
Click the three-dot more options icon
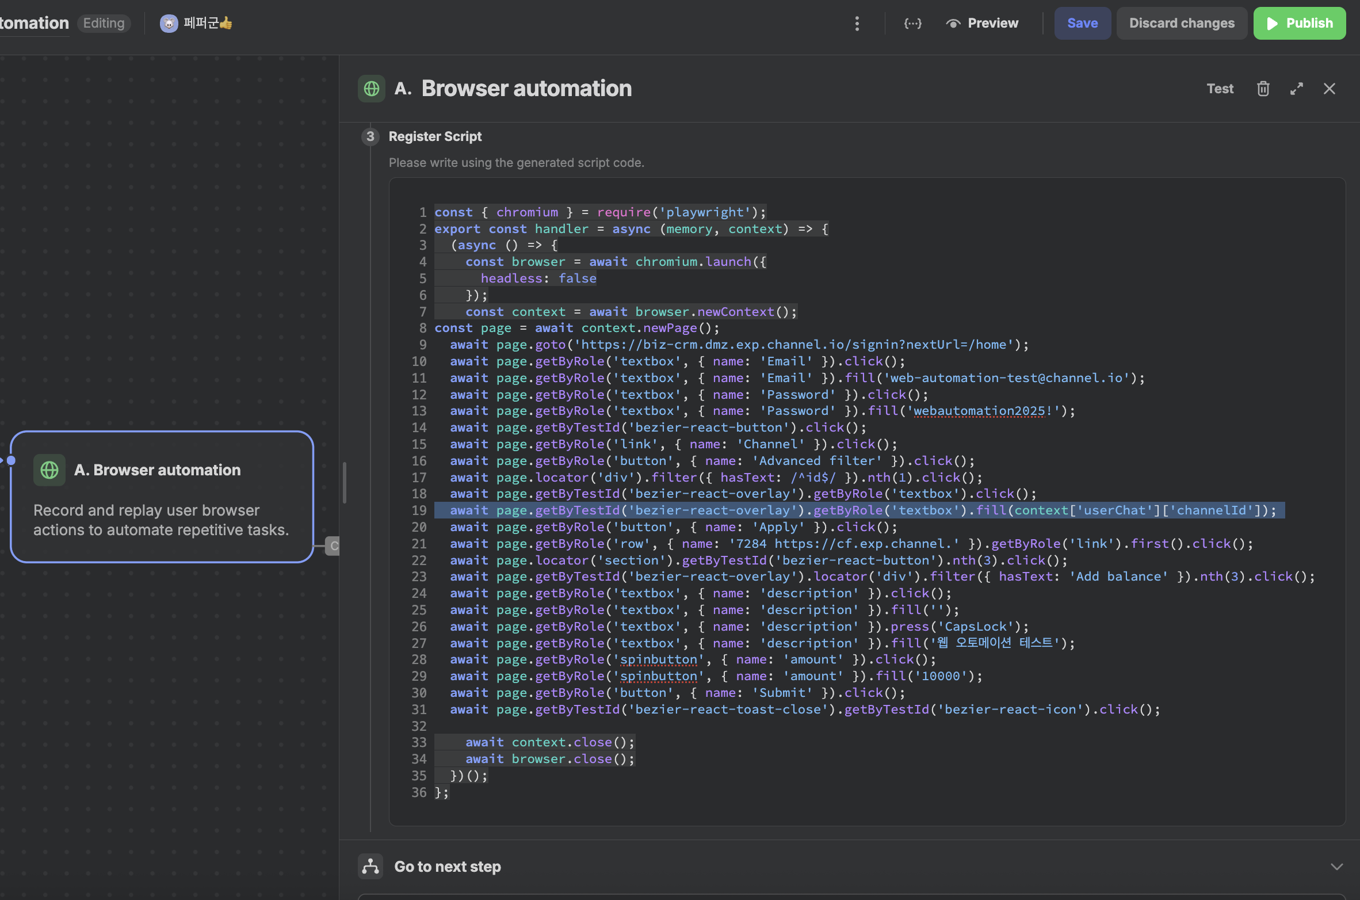[857, 24]
